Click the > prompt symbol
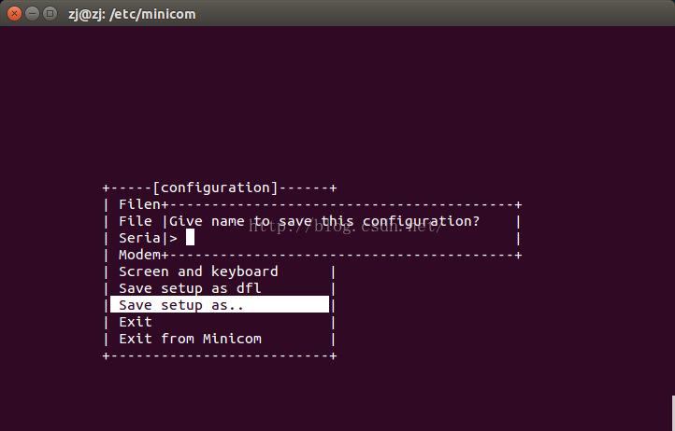675x431 pixels. click(173, 238)
